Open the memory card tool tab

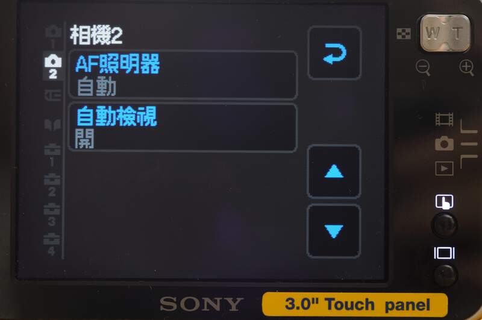53,95
